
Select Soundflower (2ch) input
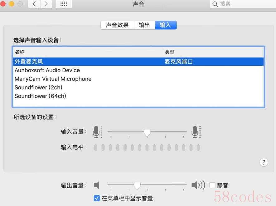[x=138, y=87]
